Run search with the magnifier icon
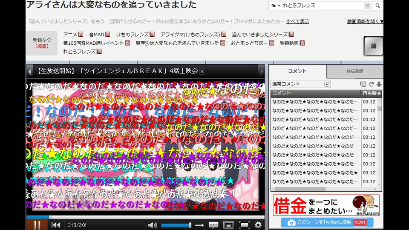Screen dimensions: 409x230 377,6
